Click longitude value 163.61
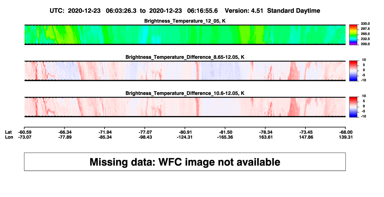This screenshot has height=197, width=384. [x=266, y=137]
